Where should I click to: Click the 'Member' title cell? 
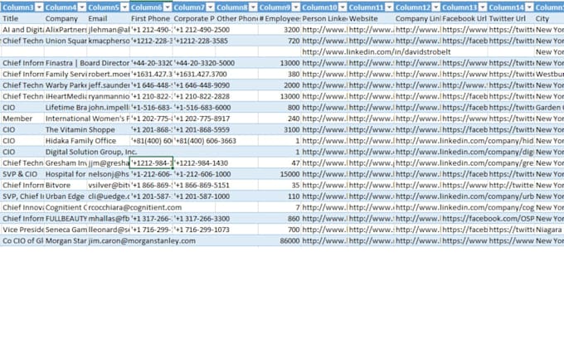pyautogui.click(x=22, y=119)
